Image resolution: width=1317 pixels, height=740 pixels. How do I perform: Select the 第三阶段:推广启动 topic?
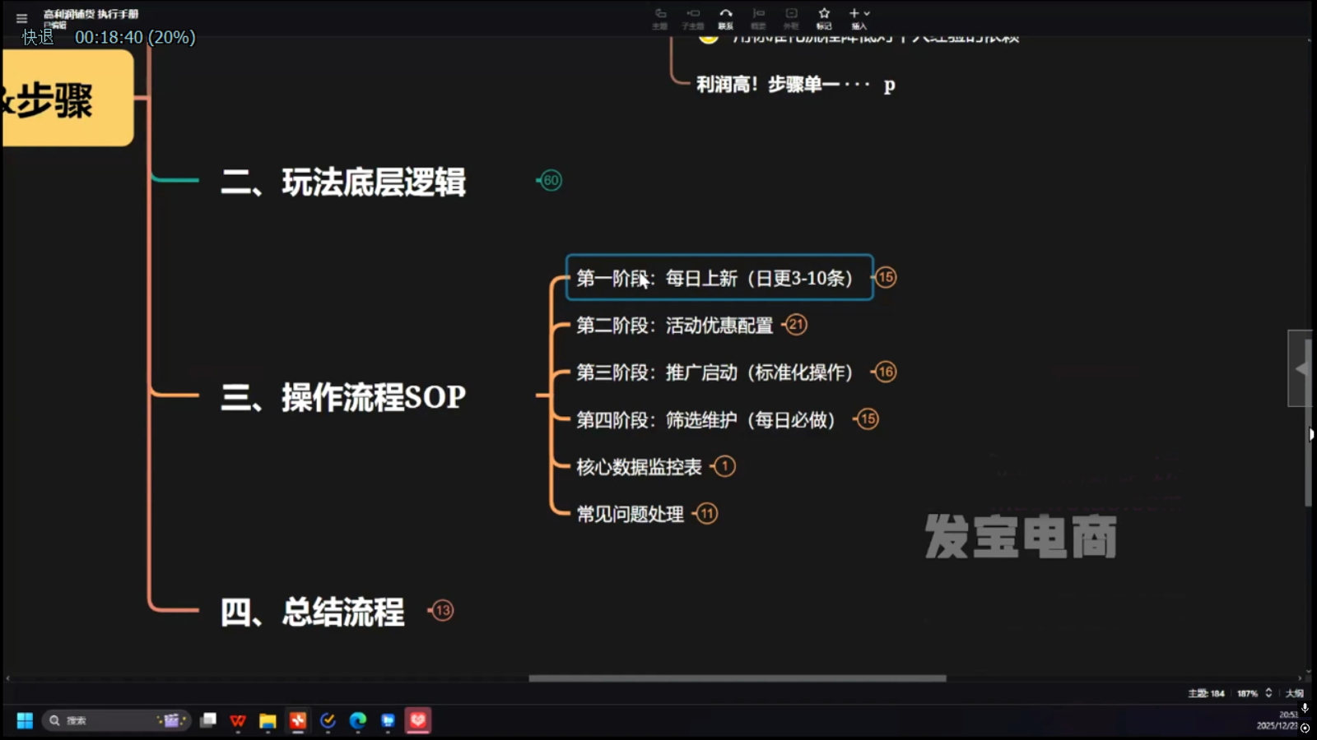pyautogui.click(x=714, y=372)
